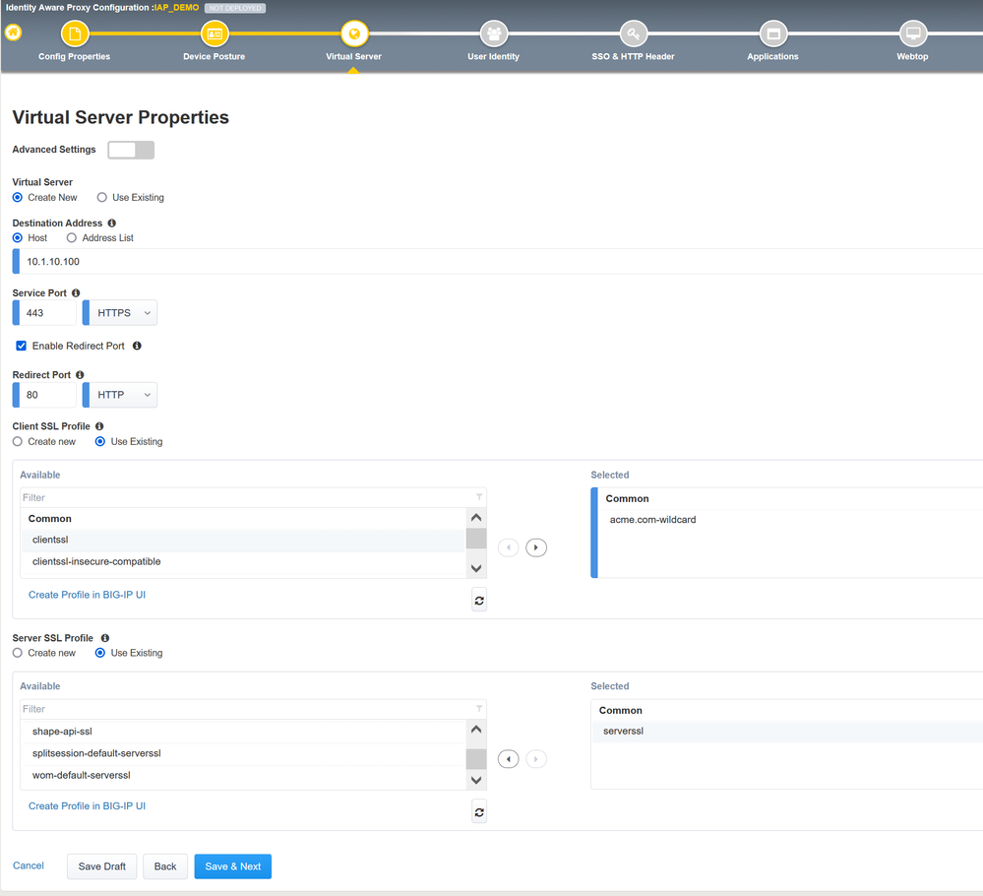Click the Save & Next button
The width and height of the screenshot is (983, 896).
[x=232, y=866]
